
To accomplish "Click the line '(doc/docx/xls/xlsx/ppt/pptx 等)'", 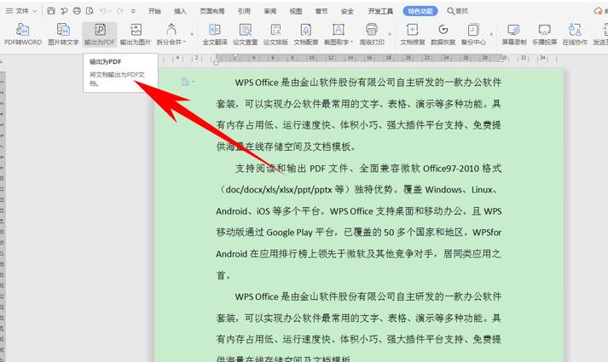I will [x=359, y=190].
